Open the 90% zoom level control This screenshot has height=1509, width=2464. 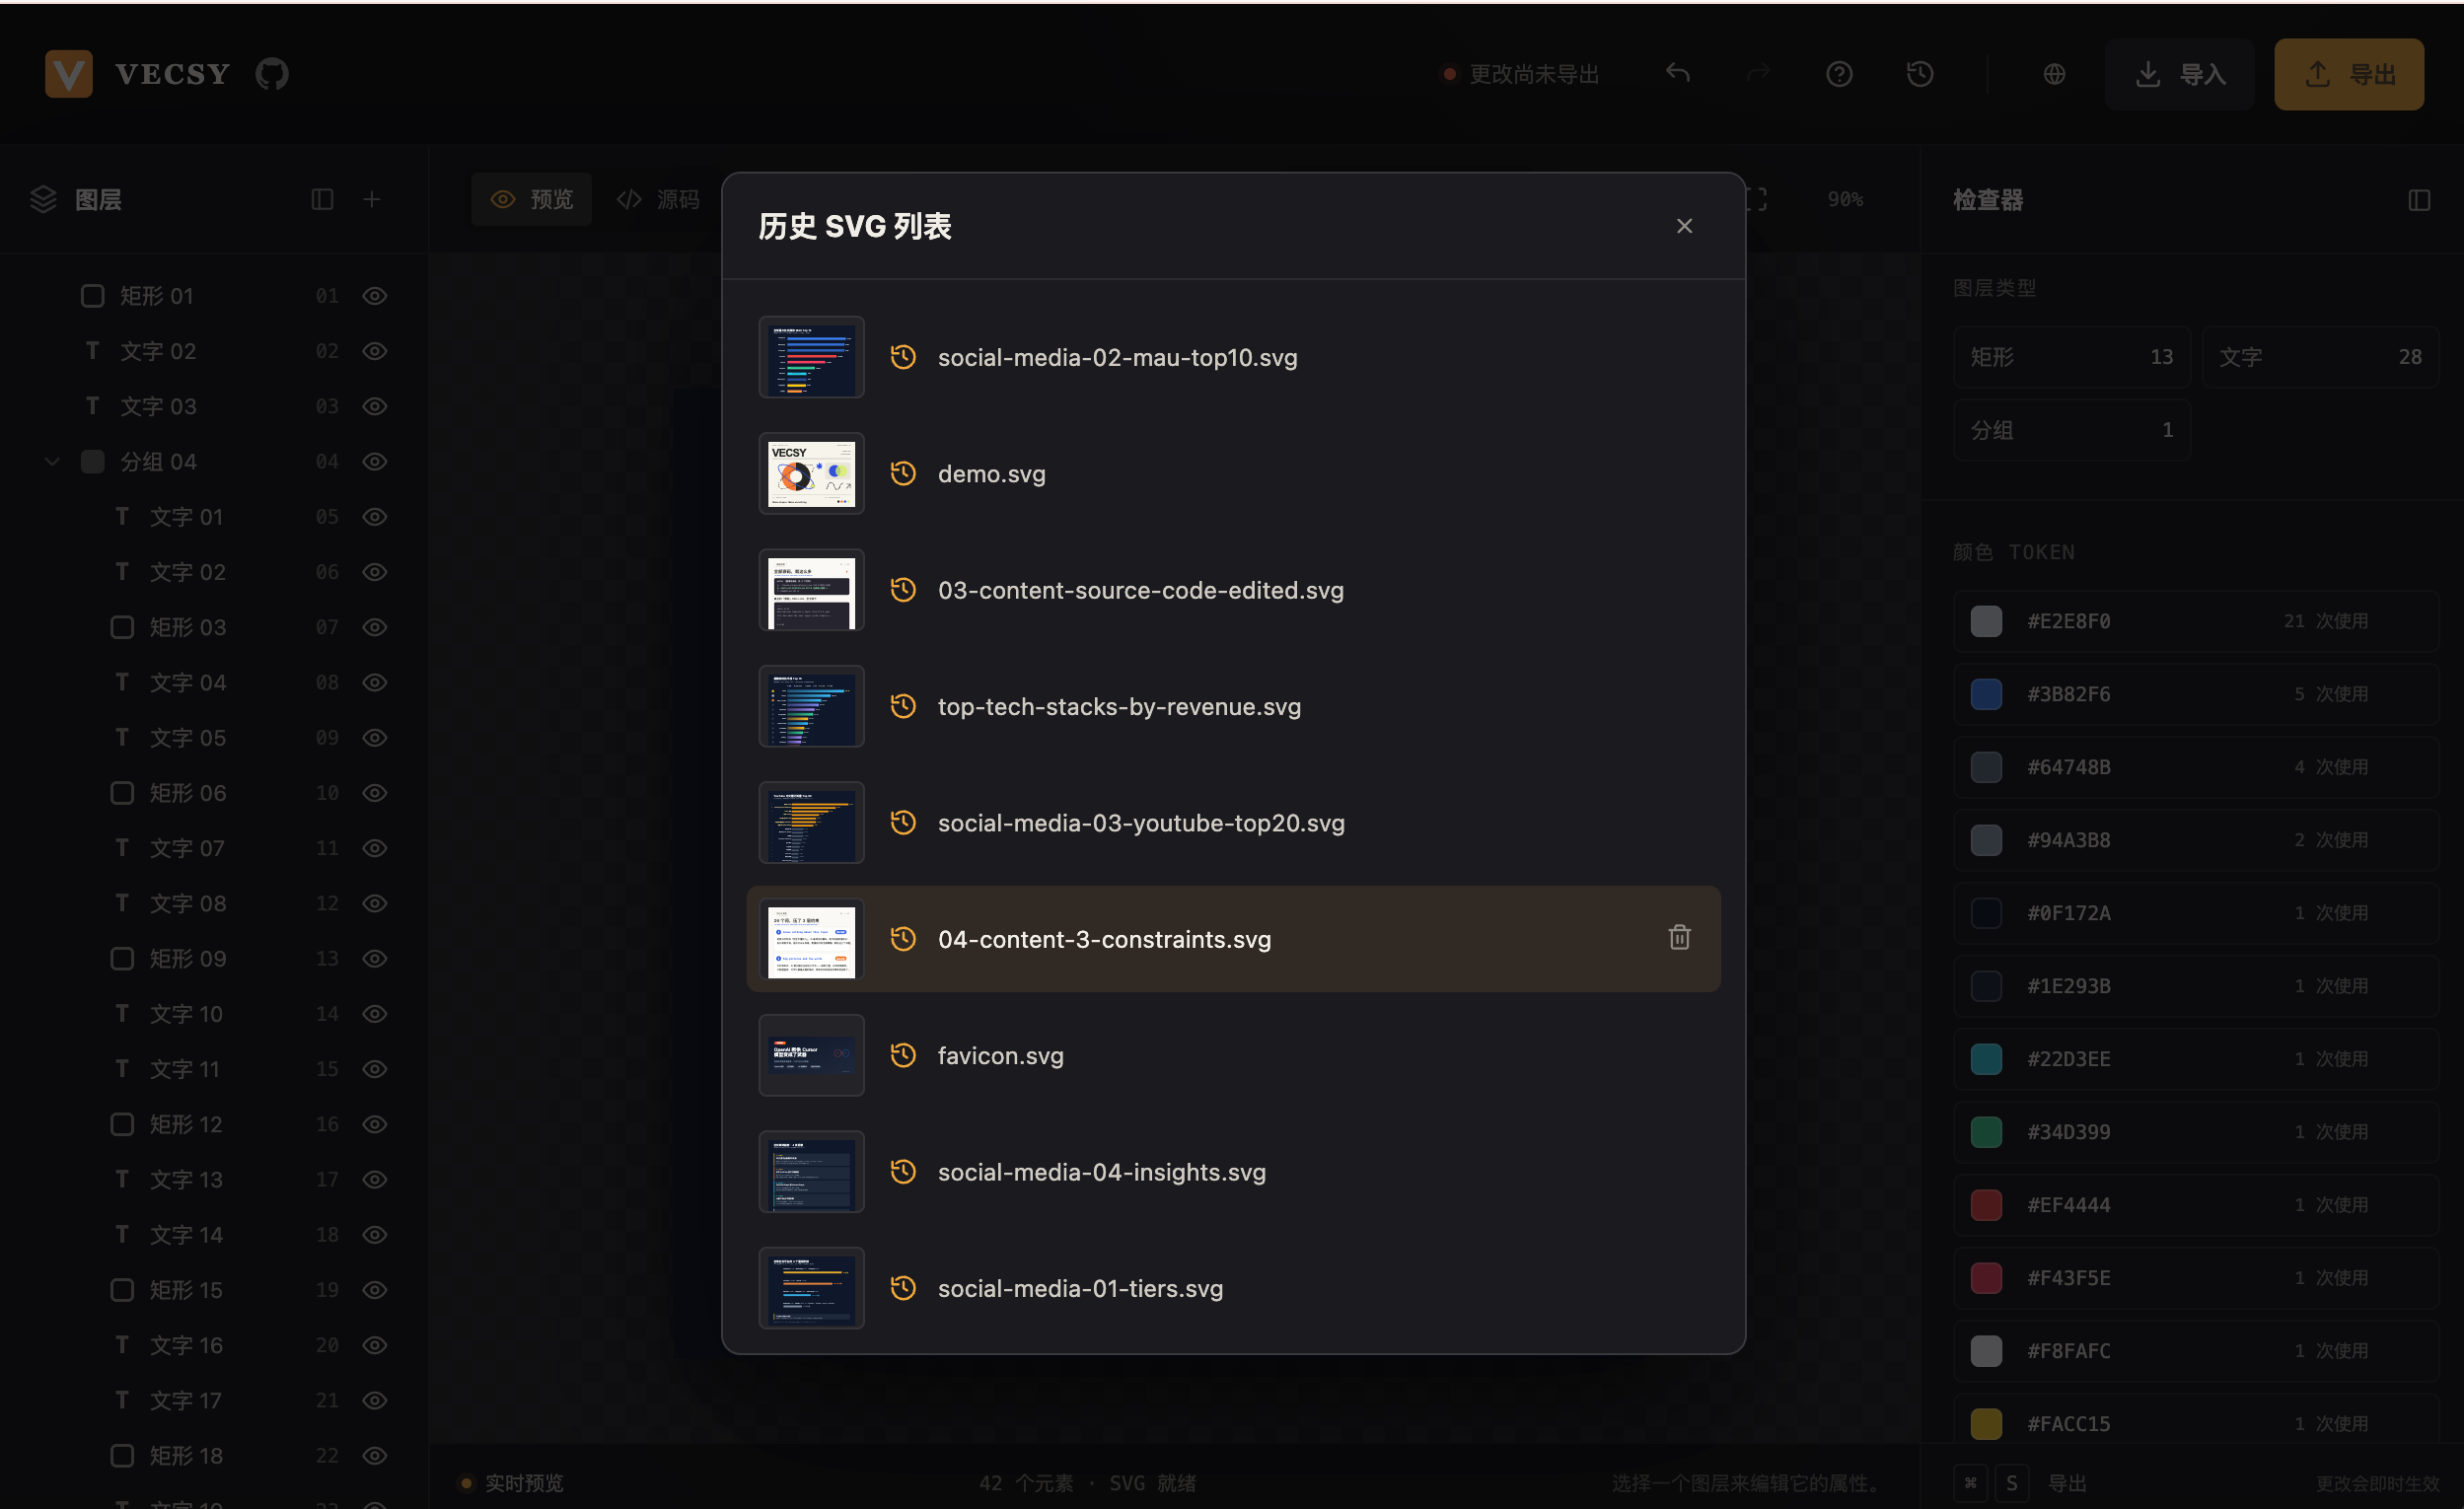pos(1845,199)
